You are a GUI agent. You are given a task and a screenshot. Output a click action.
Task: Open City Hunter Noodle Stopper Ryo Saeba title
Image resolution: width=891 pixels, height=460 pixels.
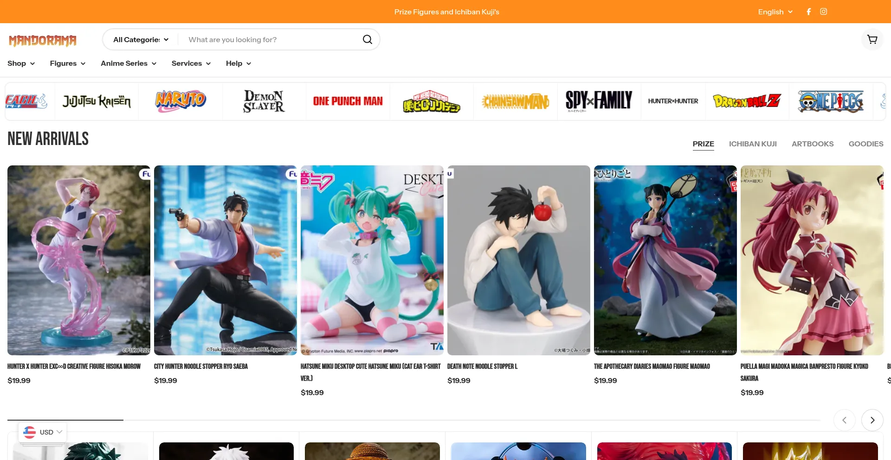pyautogui.click(x=201, y=366)
